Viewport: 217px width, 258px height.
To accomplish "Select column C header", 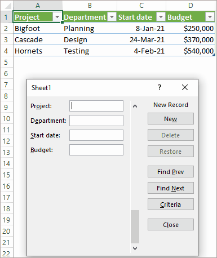I will click(141, 6).
